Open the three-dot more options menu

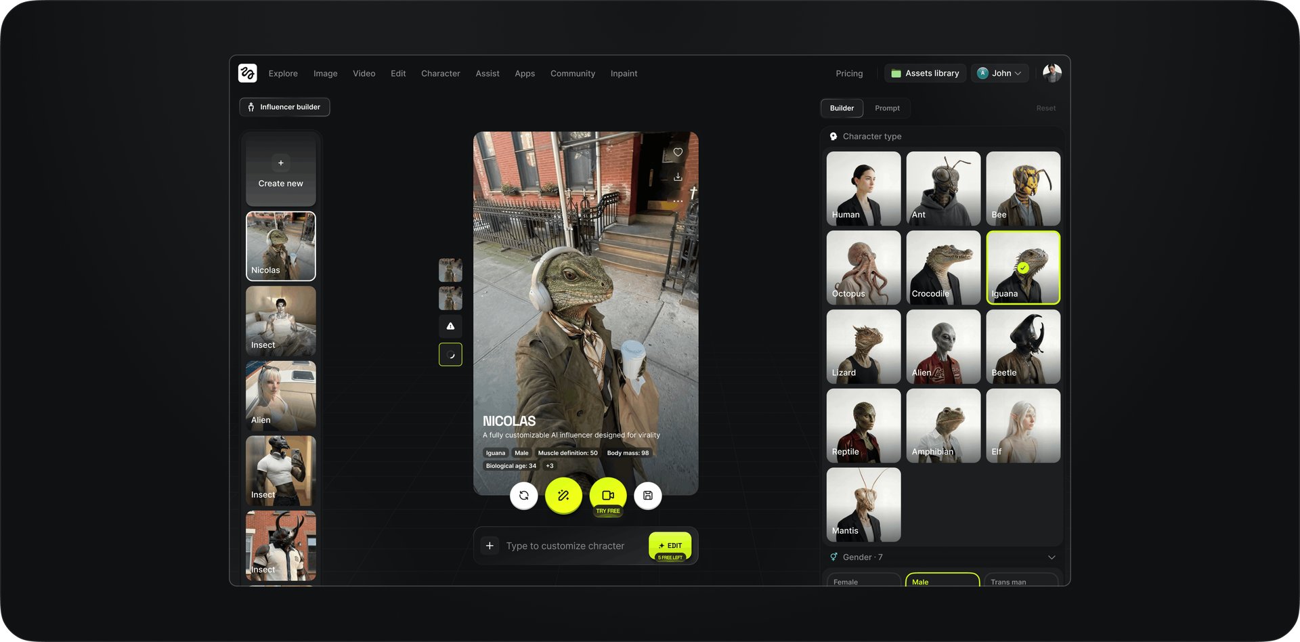(678, 201)
